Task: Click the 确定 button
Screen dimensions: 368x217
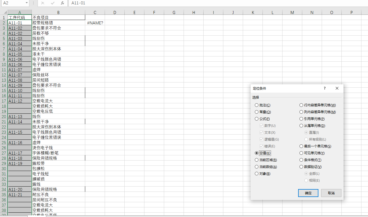Action: (x=308, y=193)
